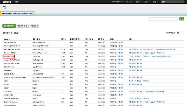Sort by 폴더 이름 column header
The image size is (187, 106).
[x=36, y=39]
